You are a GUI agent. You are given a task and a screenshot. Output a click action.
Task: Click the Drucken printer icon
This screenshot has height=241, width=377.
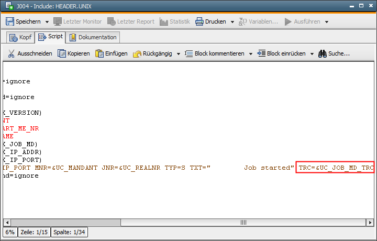point(199,21)
